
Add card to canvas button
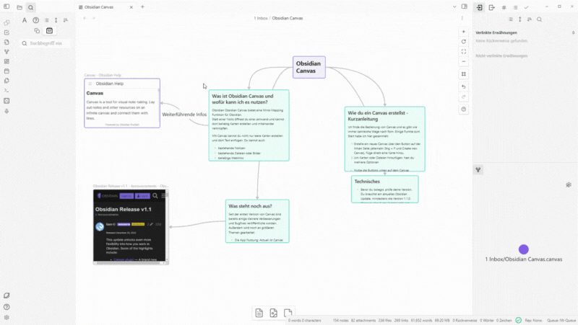click(259, 313)
